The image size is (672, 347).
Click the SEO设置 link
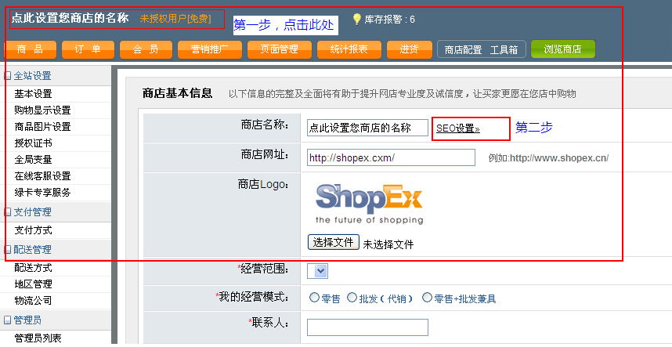pos(457,128)
